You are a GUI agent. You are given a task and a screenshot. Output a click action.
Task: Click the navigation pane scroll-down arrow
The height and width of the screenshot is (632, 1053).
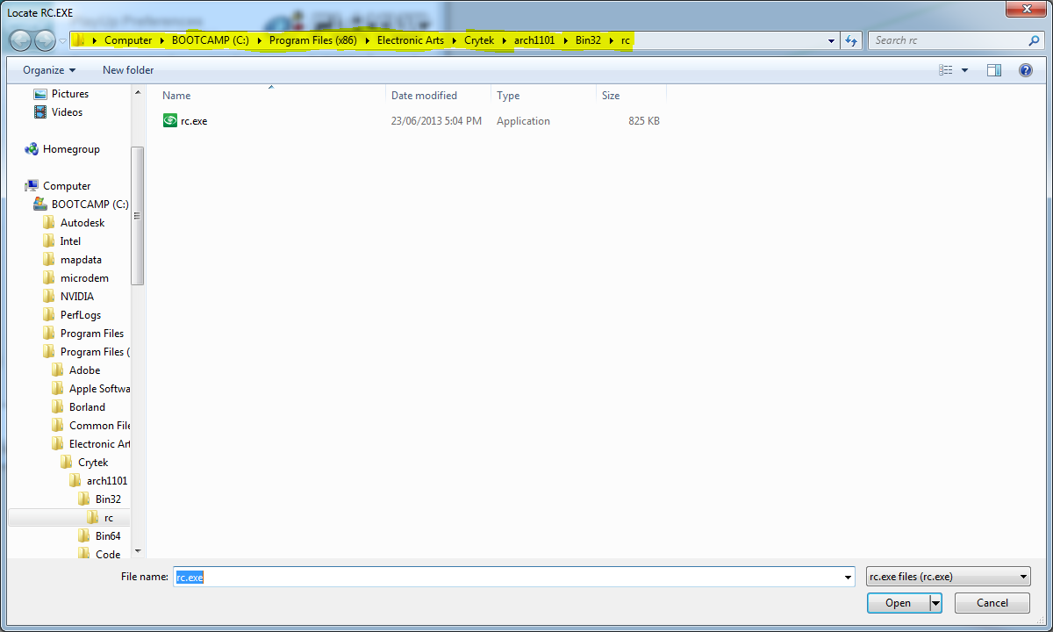coord(137,552)
